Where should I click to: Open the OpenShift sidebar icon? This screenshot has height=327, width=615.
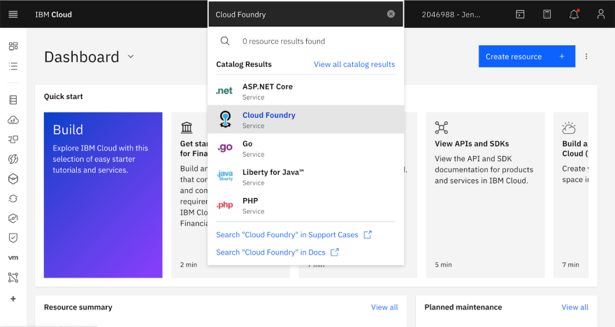tap(13, 218)
